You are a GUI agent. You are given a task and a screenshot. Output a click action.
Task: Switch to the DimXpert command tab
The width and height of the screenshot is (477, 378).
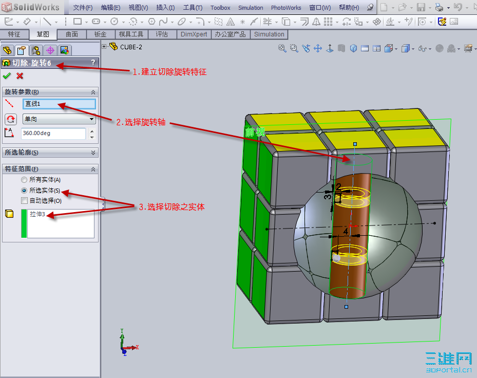click(194, 34)
